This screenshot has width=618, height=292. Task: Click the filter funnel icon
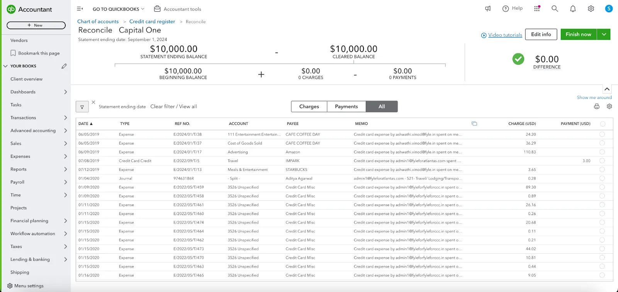pos(82,107)
